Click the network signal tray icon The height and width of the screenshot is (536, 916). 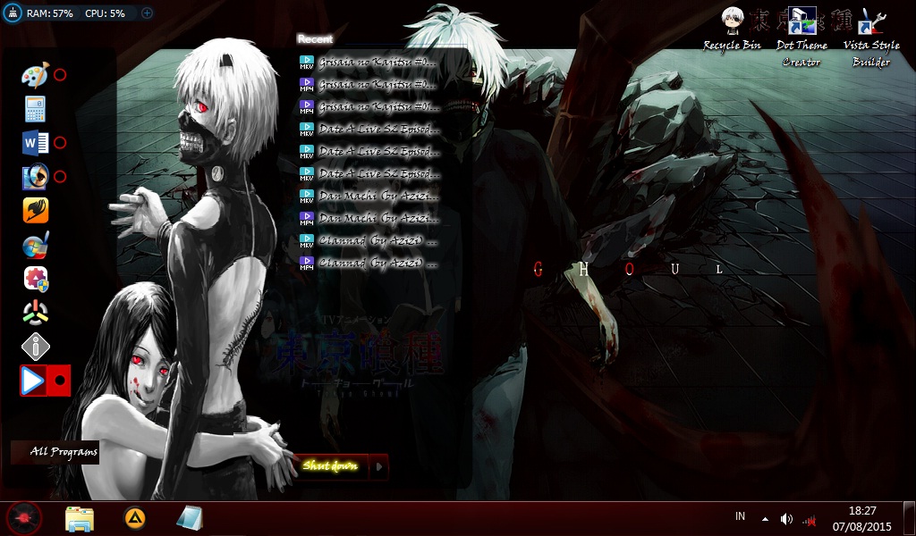point(809,520)
